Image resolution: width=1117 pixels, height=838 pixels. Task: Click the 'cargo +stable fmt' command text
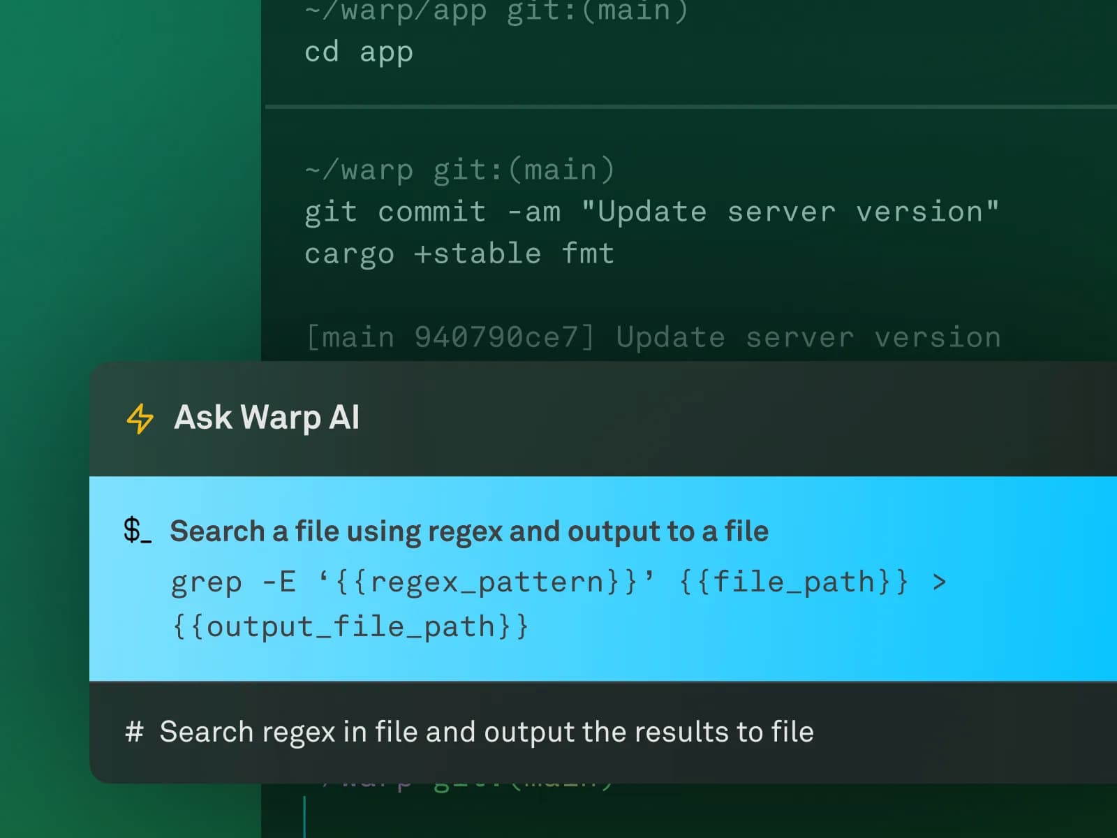[x=459, y=253]
